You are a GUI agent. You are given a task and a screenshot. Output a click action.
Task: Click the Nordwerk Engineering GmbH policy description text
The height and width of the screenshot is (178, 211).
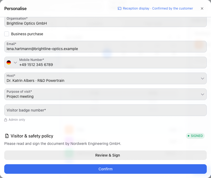coord(63,144)
